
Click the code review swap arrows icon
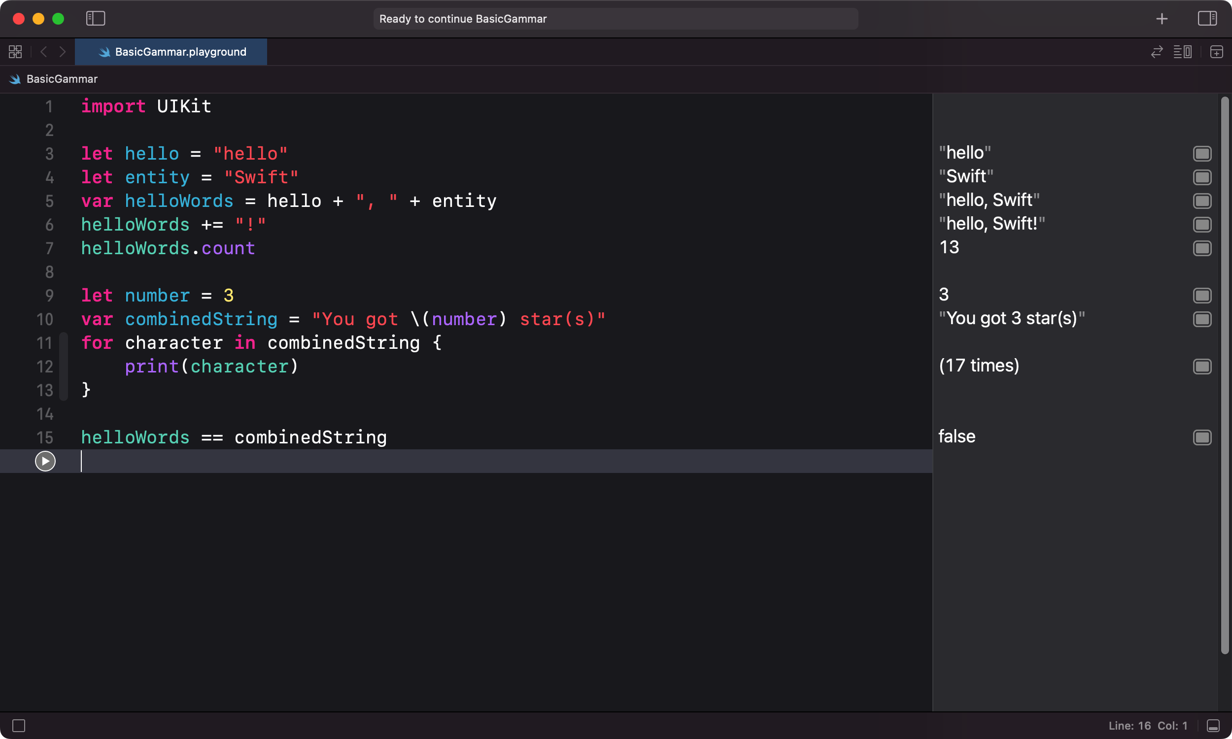click(x=1156, y=52)
